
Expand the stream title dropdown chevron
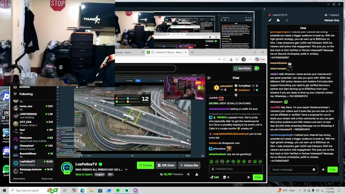[x=126, y=169]
